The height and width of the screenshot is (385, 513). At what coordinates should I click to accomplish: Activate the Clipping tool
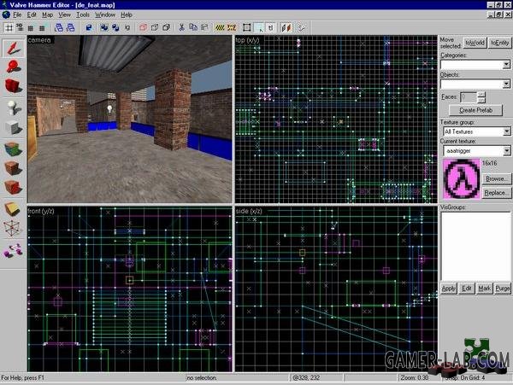(13, 209)
